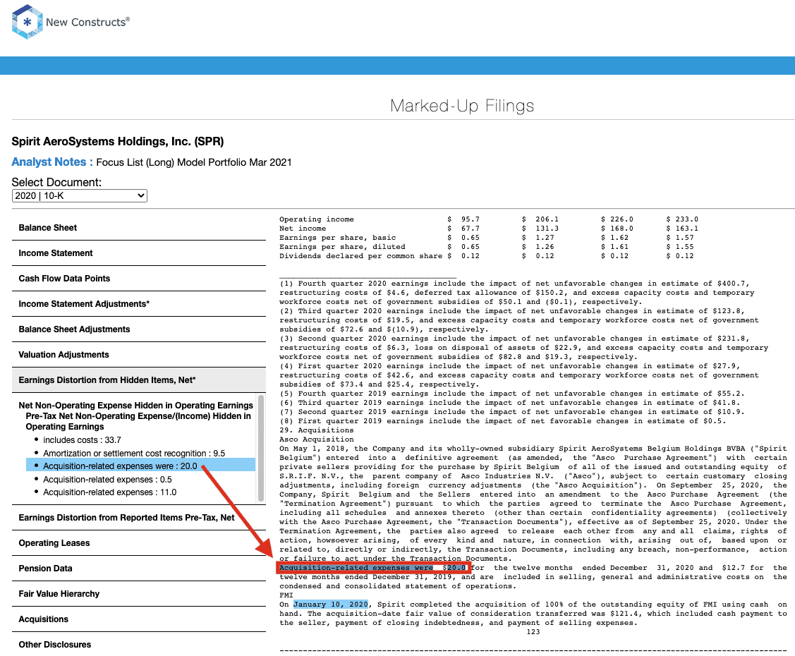Screen dimensions: 795x656
Task: Click 'Focus List (Long) Model Portfolio Mar 2021' text
Action: tap(194, 162)
